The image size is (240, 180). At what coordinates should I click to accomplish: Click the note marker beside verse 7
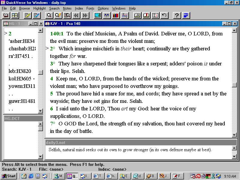tap(54, 123)
